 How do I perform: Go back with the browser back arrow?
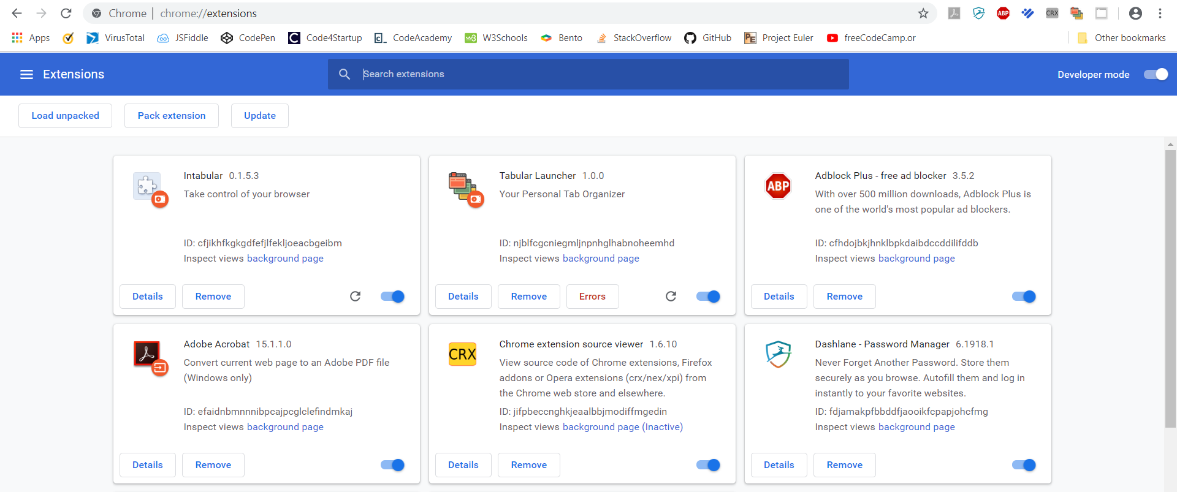17,13
